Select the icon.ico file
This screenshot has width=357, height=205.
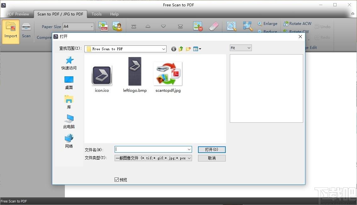pyautogui.click(x=102, y=79)
